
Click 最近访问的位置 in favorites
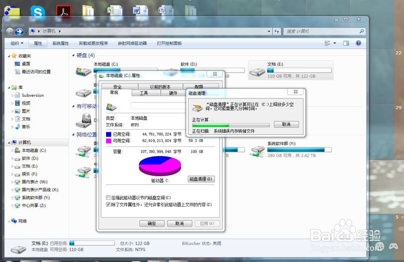pos(36,72)
